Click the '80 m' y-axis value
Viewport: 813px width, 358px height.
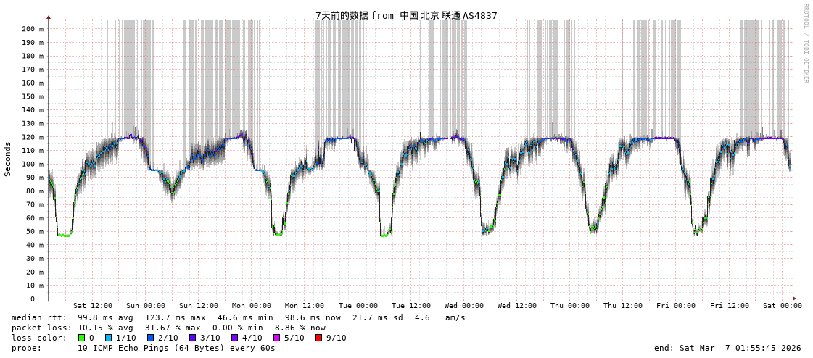35,191
